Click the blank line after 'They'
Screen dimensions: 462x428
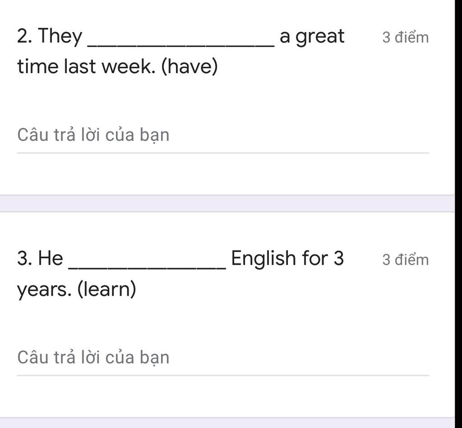tap(181, 45)
